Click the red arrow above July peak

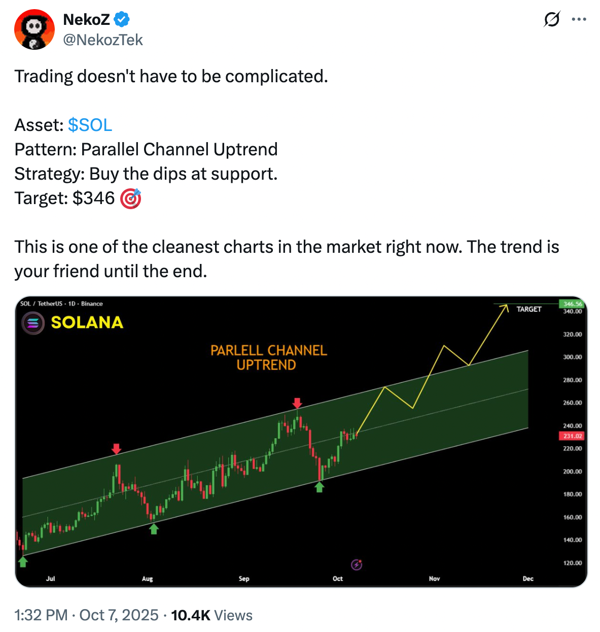(x=117, y=449)
